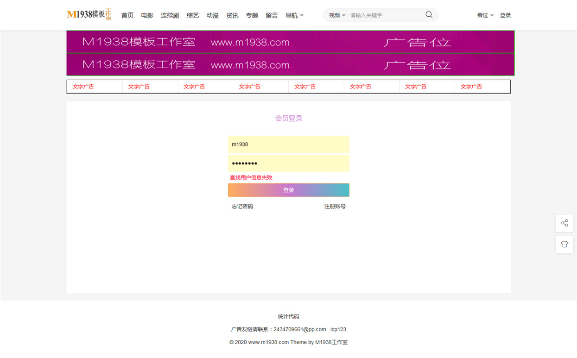Click the sixth 文字广告 text link

tap(361, 87)
